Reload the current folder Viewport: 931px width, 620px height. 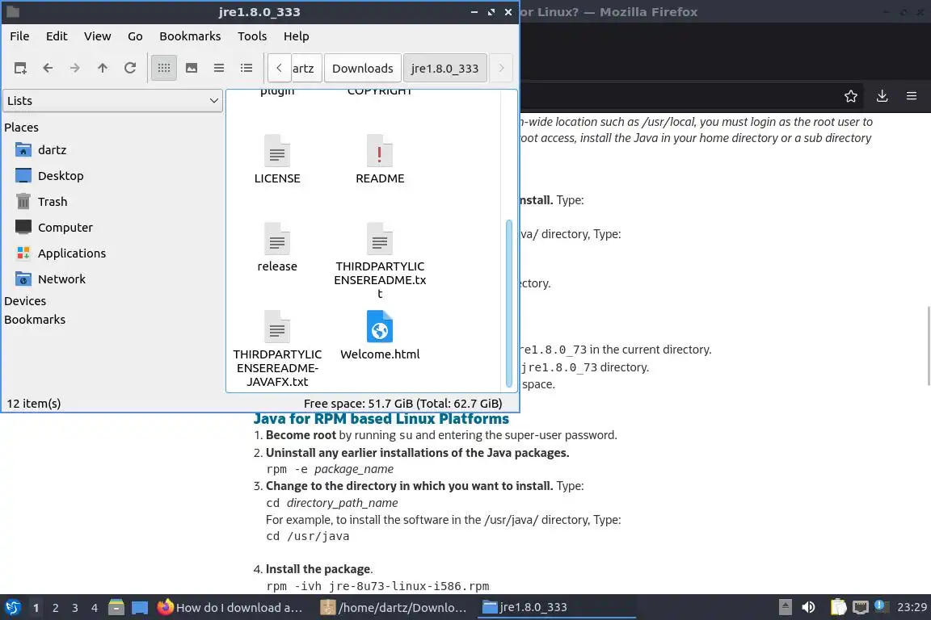coord(130,69)
